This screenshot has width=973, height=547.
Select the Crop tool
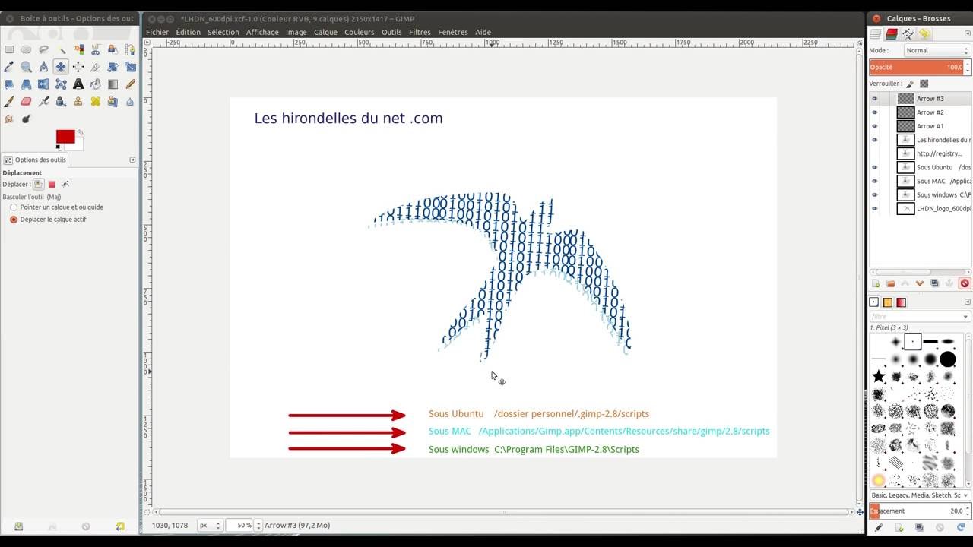[x=96, y=67]
